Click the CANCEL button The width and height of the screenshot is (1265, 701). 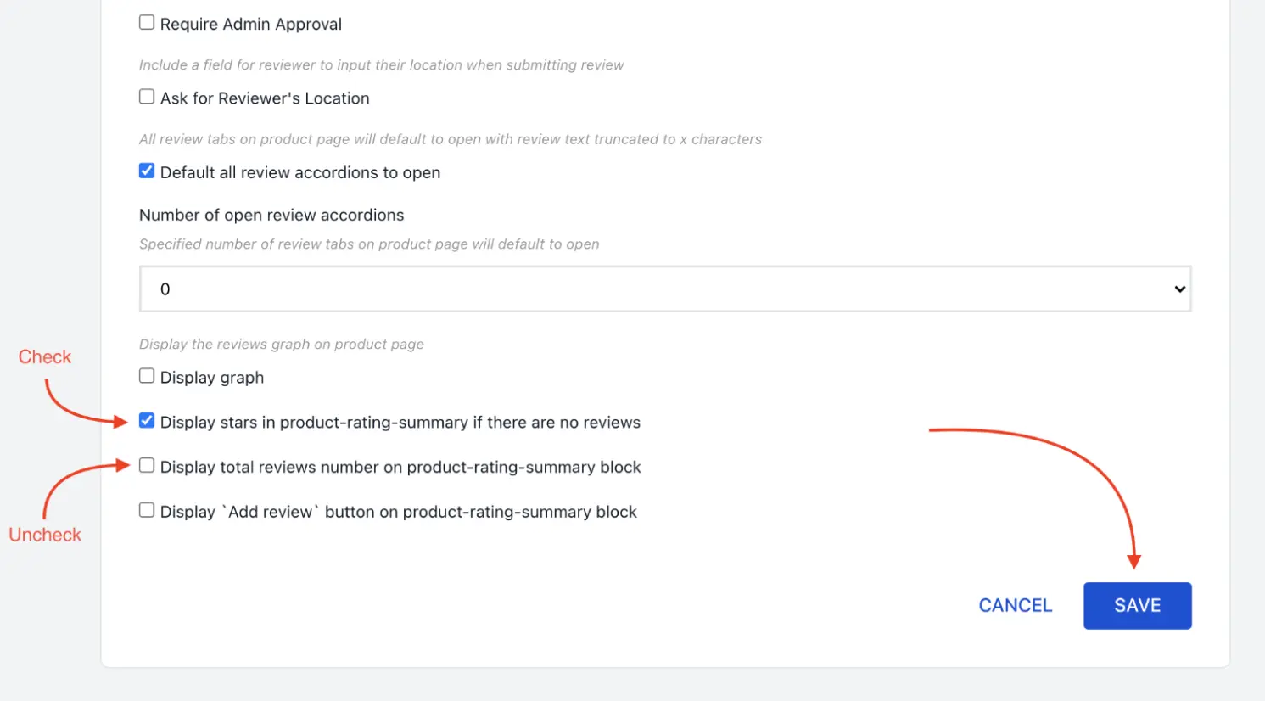(x=1015, y=605)
